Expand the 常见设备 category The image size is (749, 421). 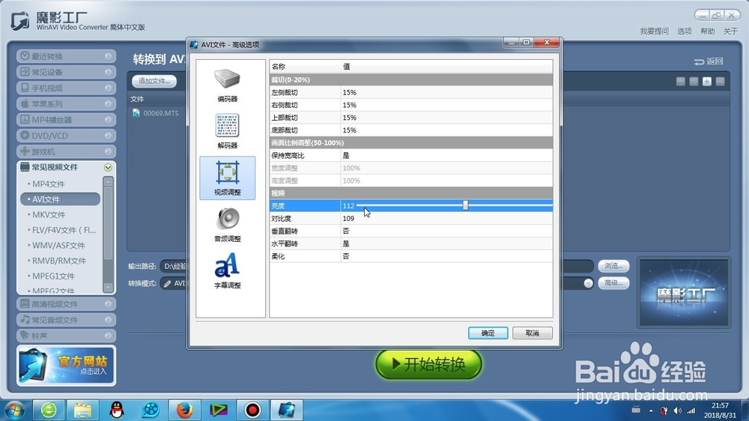67,72
